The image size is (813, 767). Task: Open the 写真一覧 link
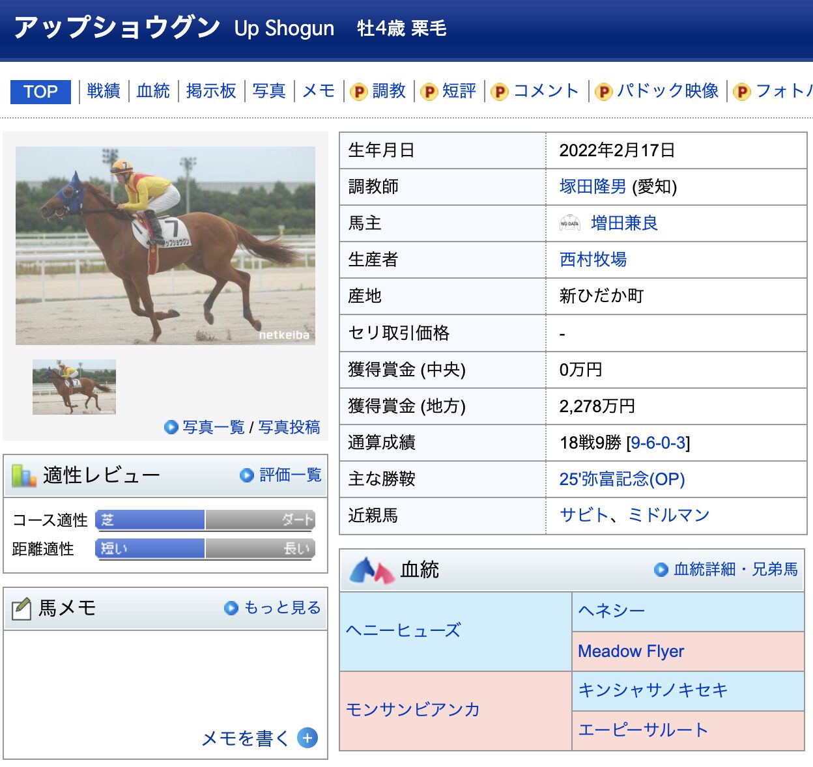click(213, 427)
